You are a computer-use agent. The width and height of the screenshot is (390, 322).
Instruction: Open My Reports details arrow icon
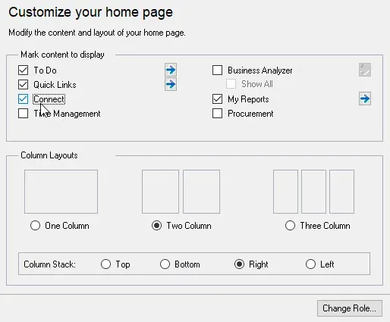point(365,98)
